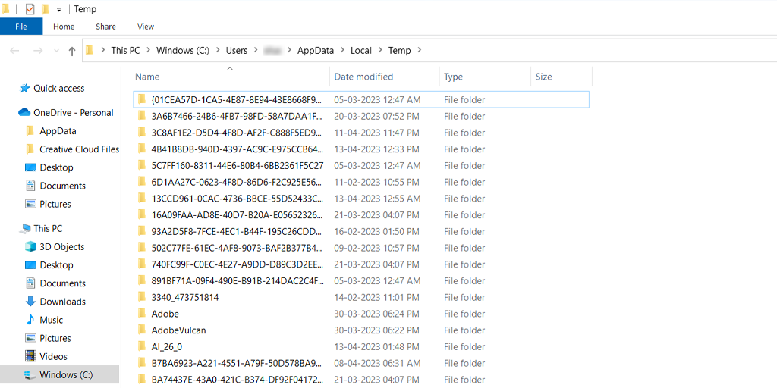Viewport: 777px width, 388px height.
Task: Expand chevron after Local in address bar
Action: pos(381,50)
